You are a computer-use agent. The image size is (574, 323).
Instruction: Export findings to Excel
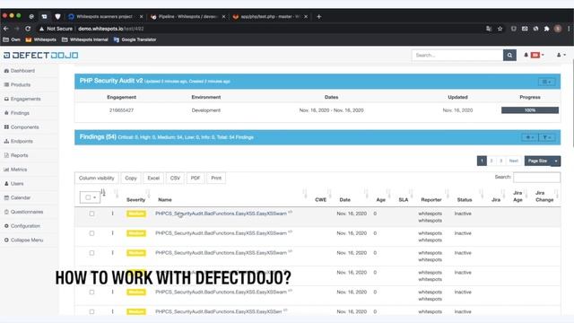coord(153,178)
